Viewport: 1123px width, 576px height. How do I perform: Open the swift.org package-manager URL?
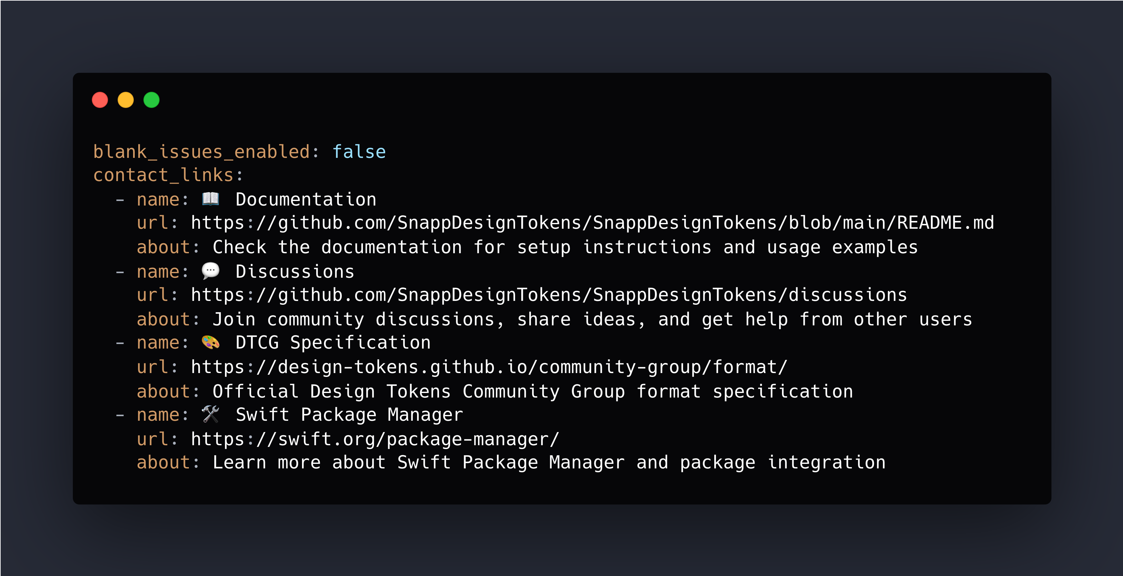[375, 439]
